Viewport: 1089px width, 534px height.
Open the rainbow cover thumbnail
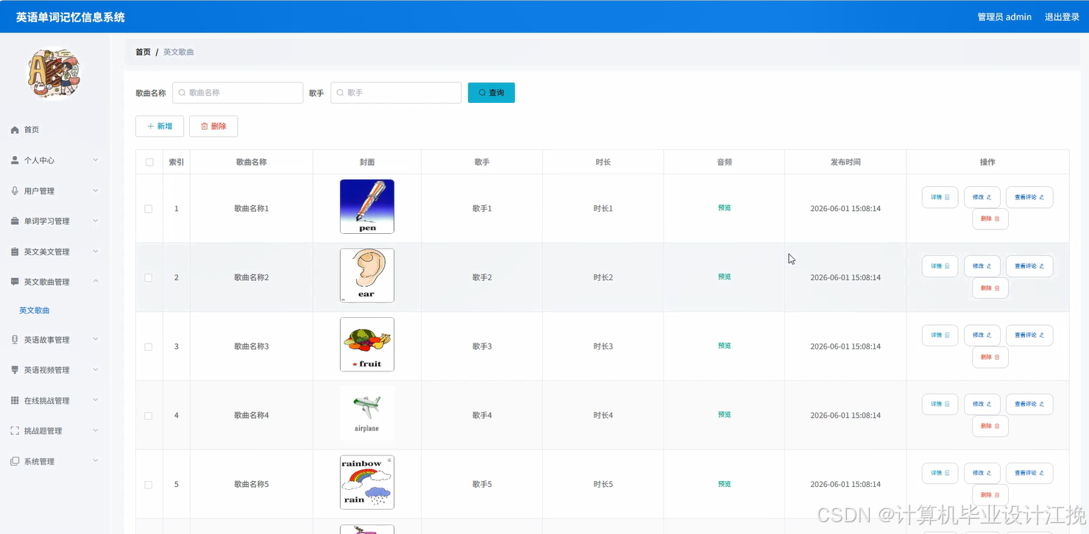point(367,483)
